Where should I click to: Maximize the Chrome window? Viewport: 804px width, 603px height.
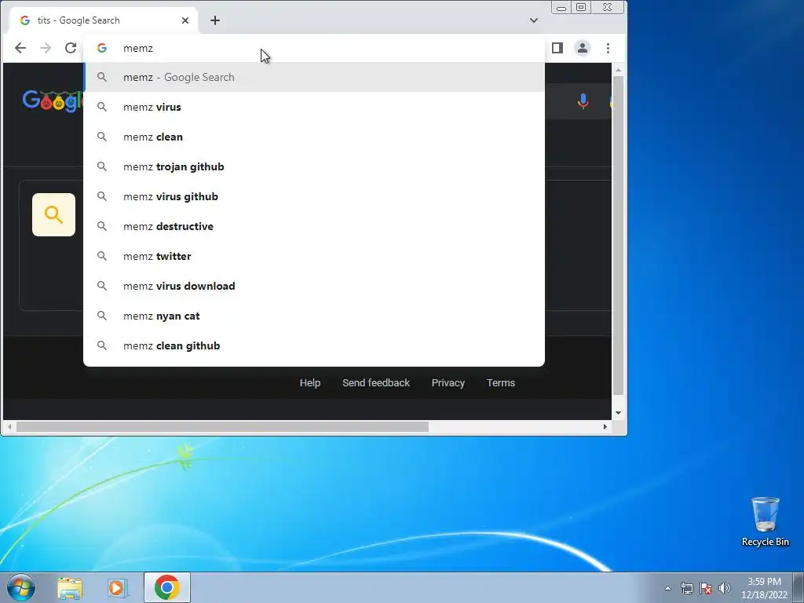click(x=581, y=7)
